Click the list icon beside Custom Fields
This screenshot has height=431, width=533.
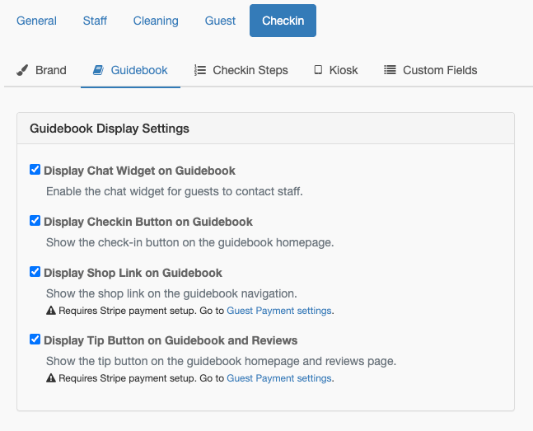[390, 70]
